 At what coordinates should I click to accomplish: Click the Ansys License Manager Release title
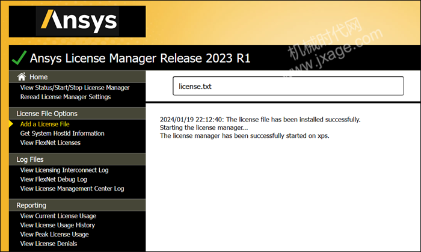140,58
